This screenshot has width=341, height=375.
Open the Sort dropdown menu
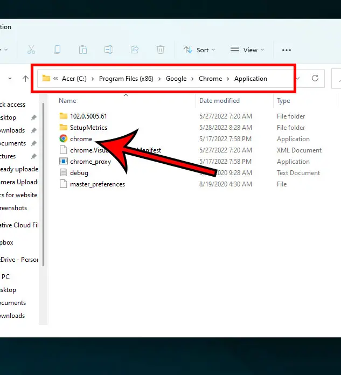[199, 50]
